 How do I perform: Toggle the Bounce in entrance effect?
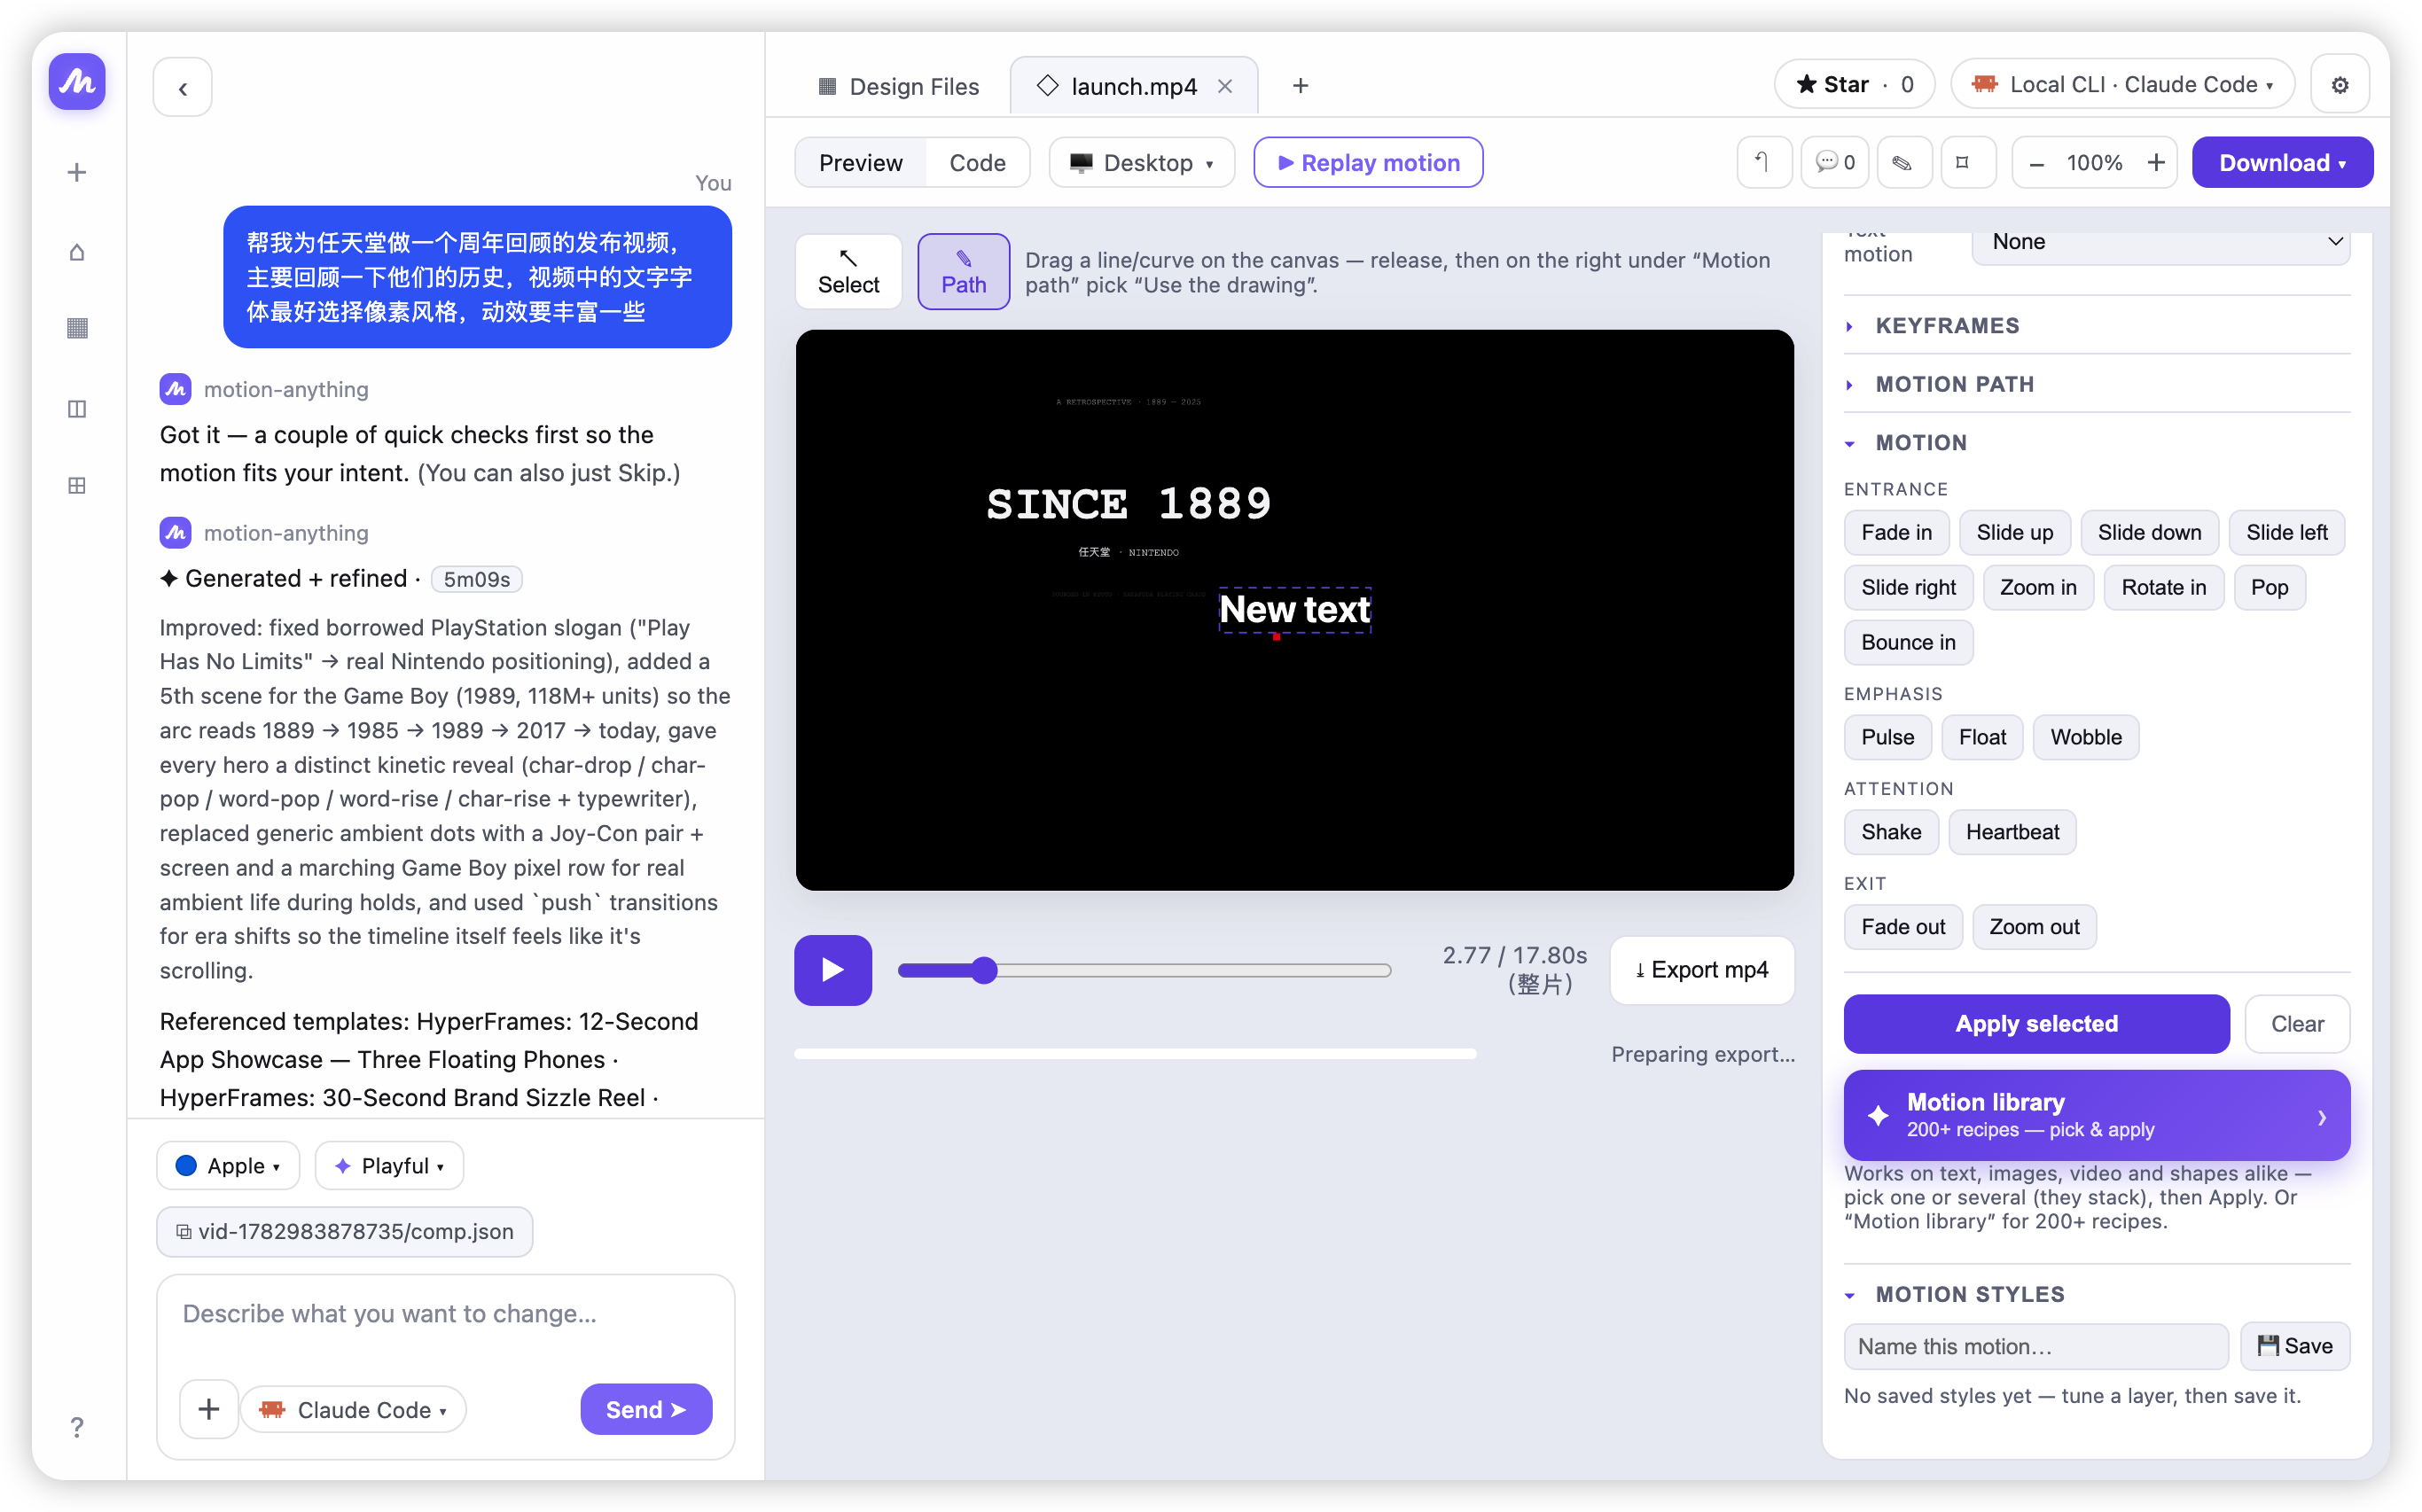[1908, 642]
